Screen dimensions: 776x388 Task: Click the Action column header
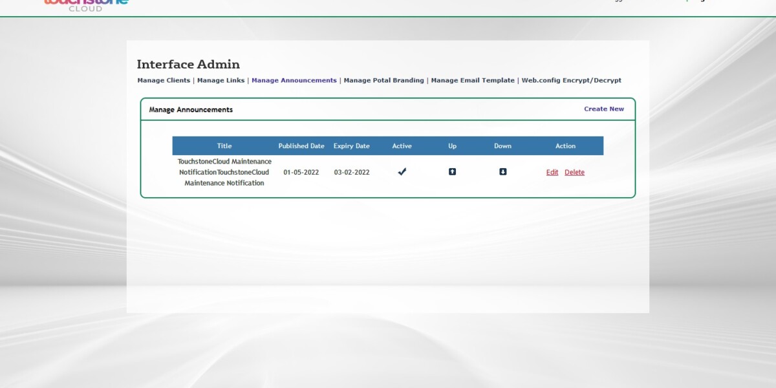565,145
